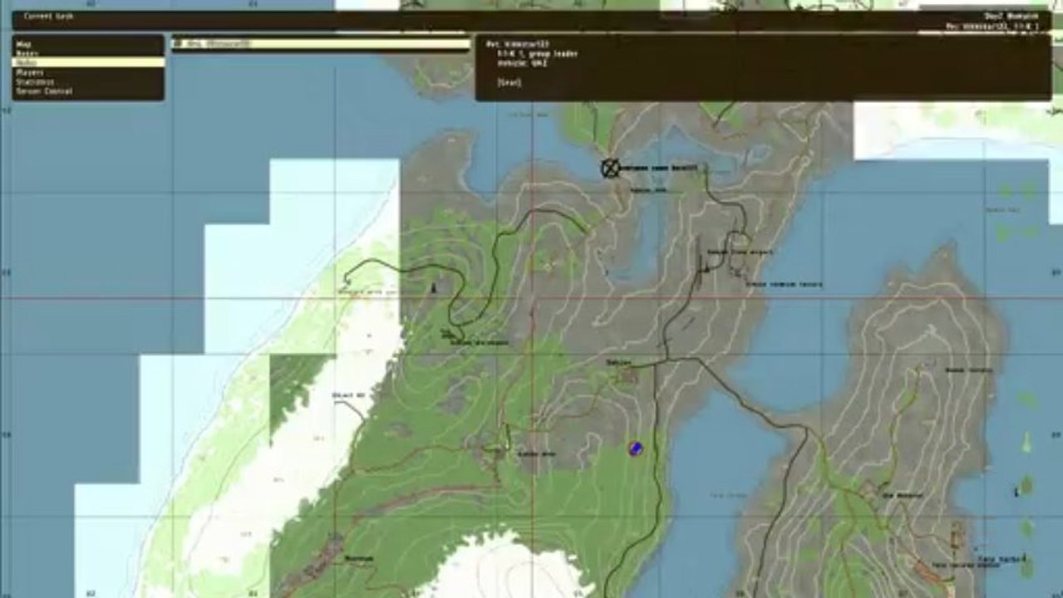This screenshot has height=598, width=1063.
Task: Click the vehicle line in the info panel
Action: point(523,63)
